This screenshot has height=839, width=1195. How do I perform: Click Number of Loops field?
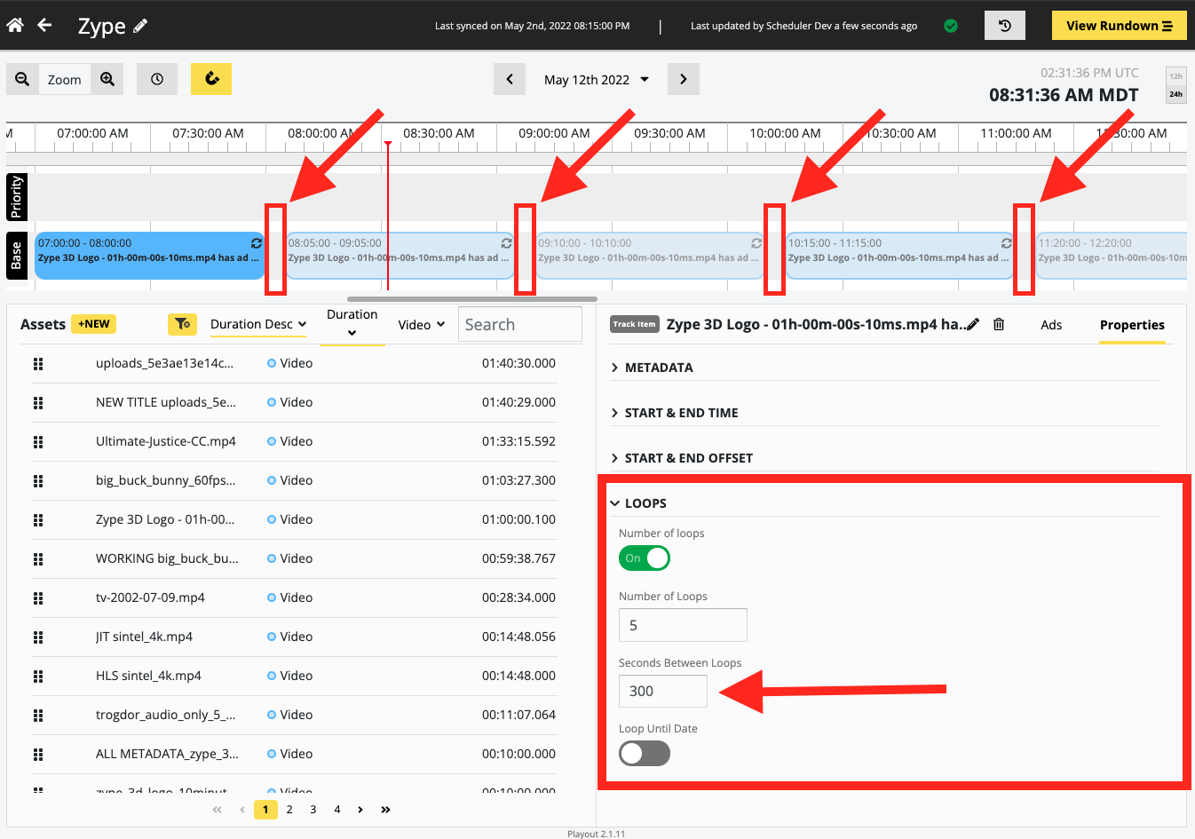(x=683, y=625)
